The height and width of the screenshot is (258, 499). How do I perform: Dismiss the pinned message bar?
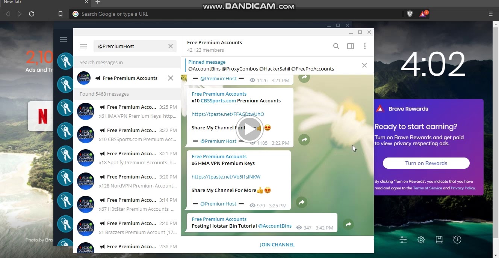click(x=364, y=65)
